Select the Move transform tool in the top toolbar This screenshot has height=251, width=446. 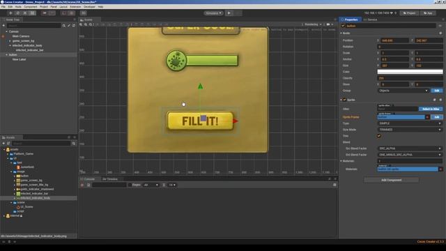pyautogui.click(x=10, y=13)
